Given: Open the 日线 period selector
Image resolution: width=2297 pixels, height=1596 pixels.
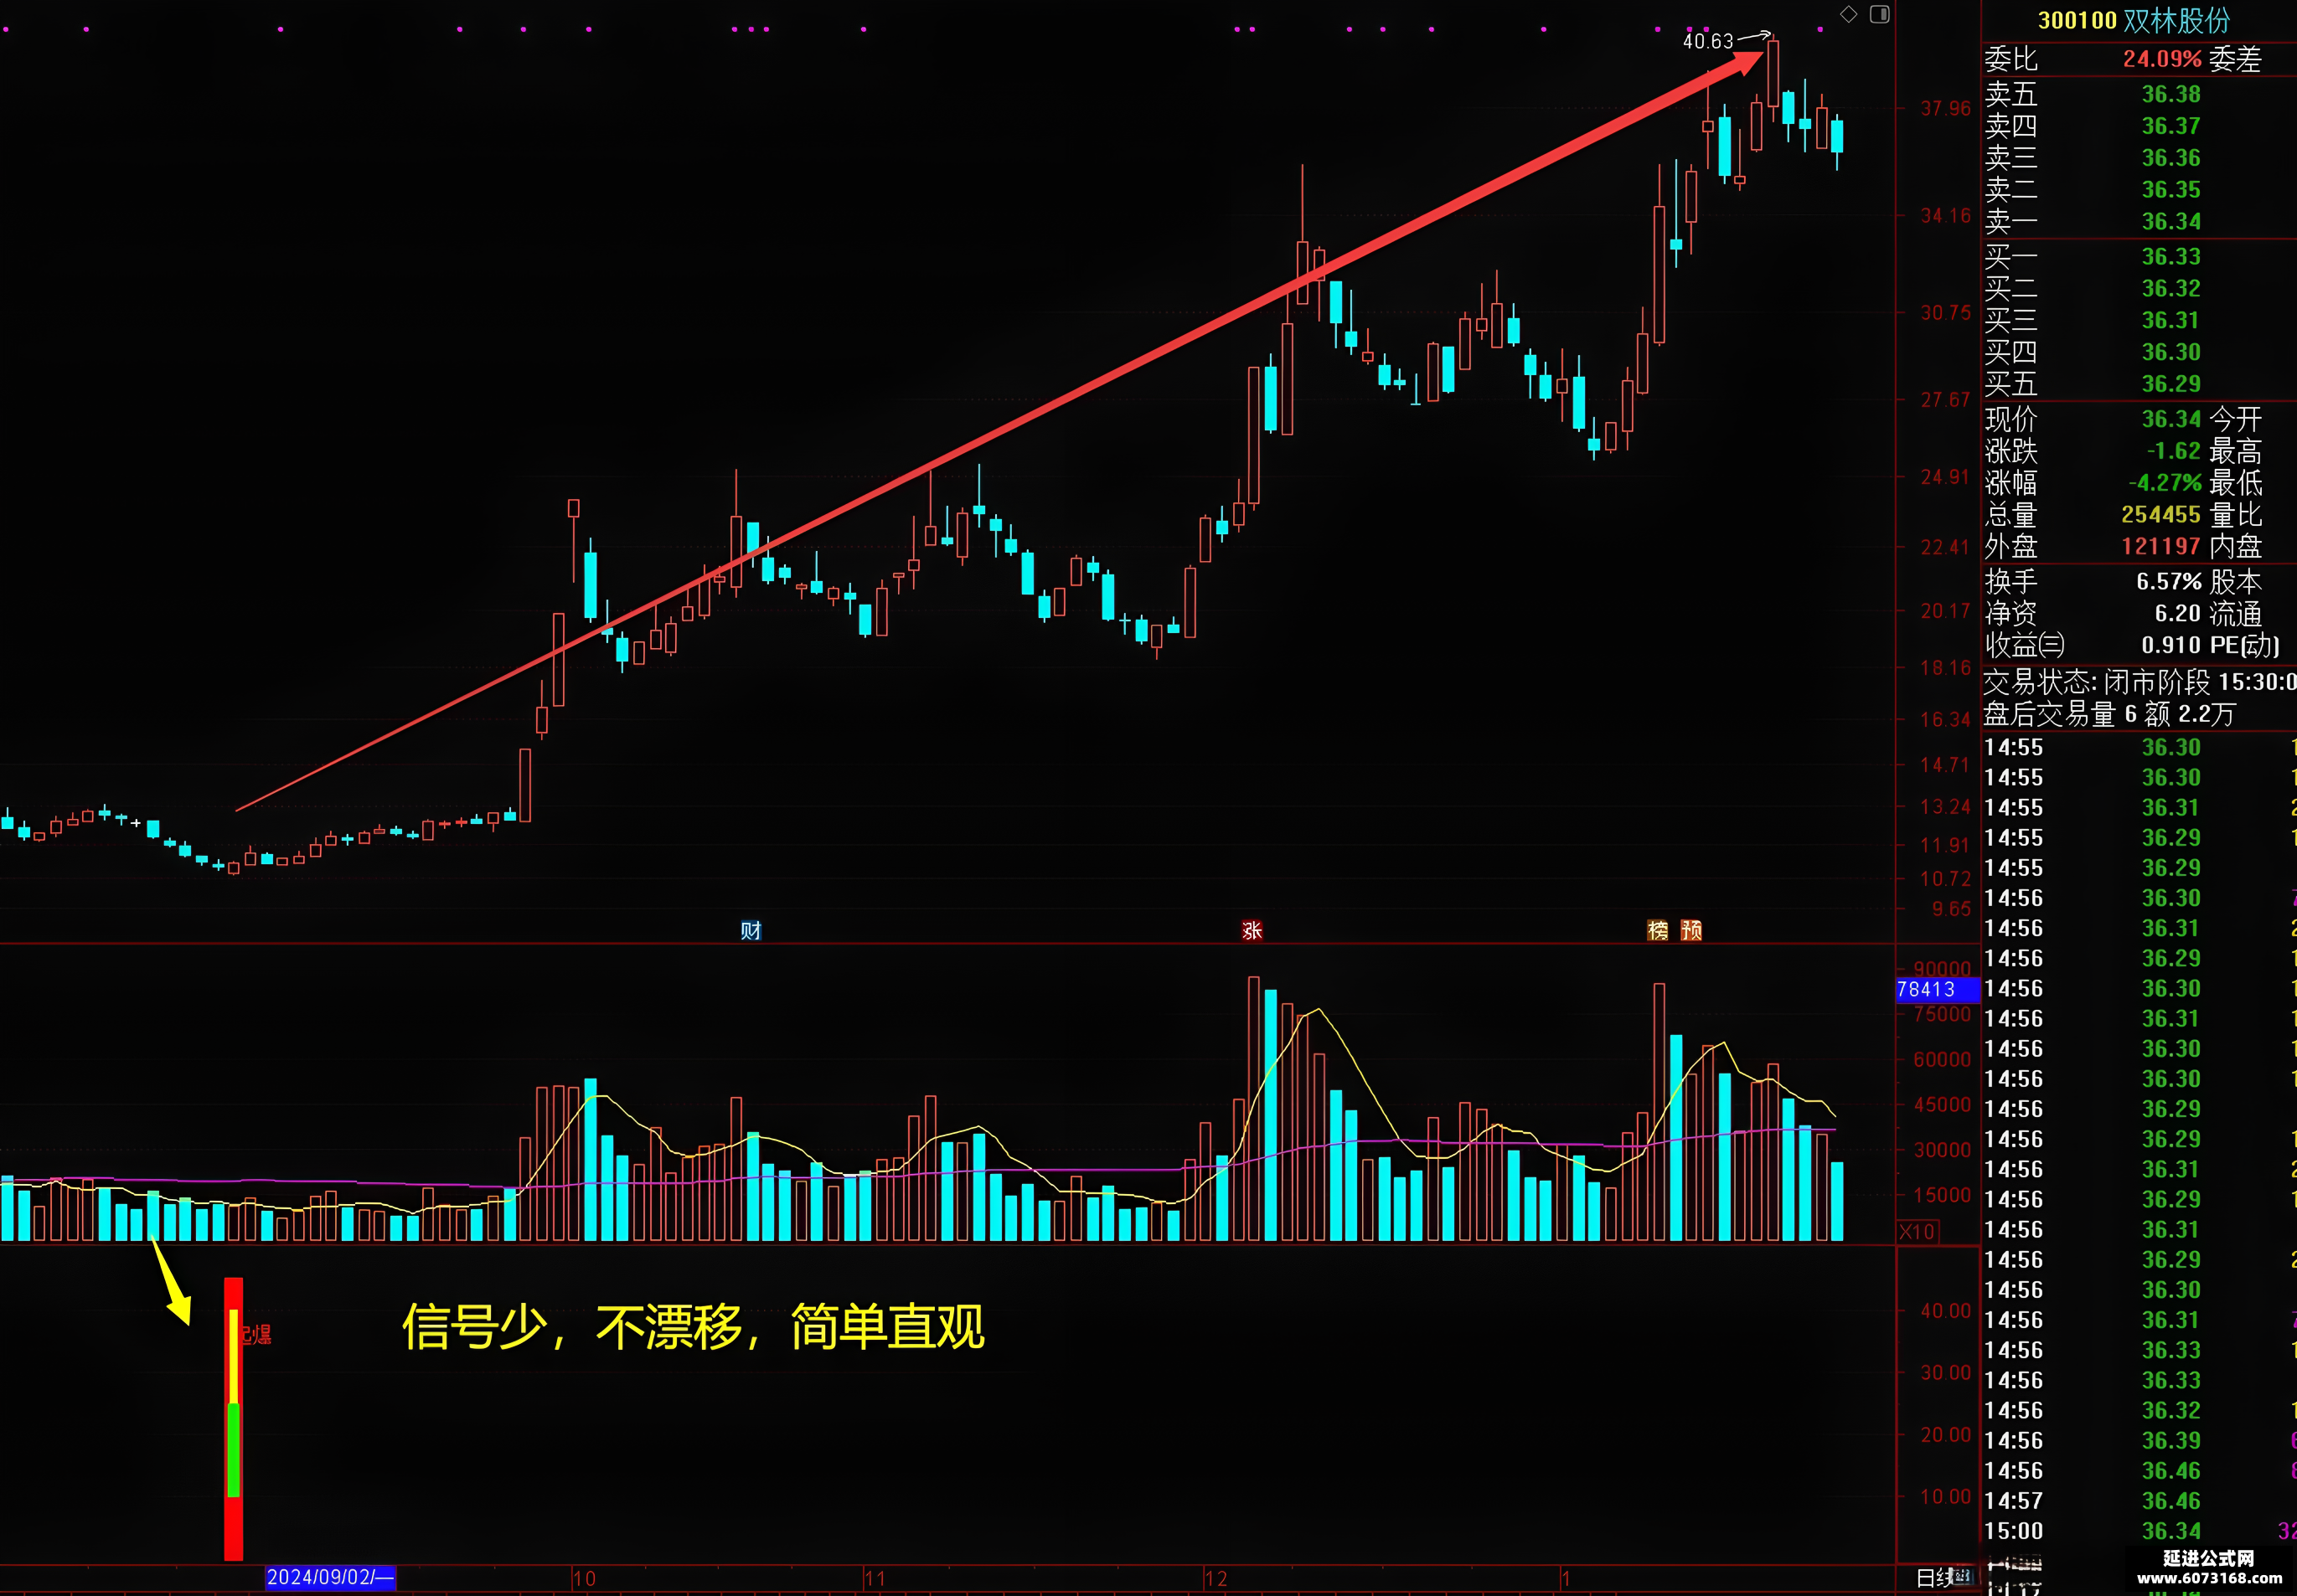Looking at the screenshot, I should tap(1935, 1577).
